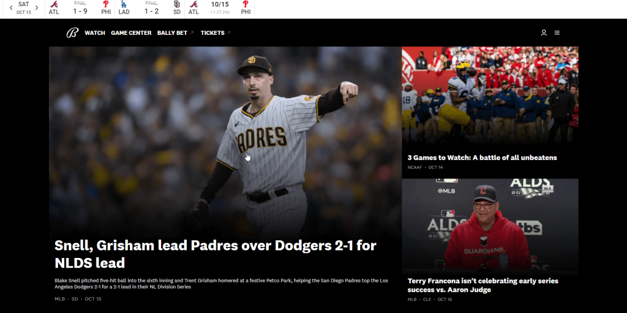
Task: Open the Bally Sports logo home link
Action: click(x=72, y=33)
